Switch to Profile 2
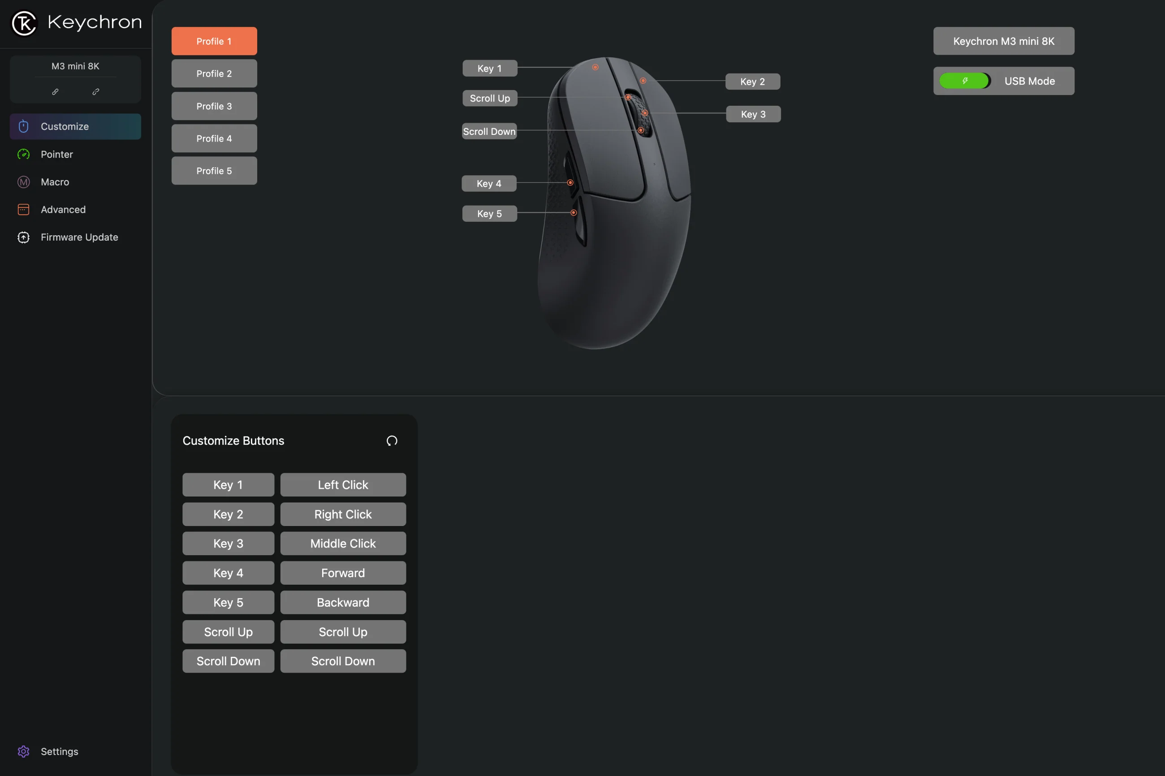 click(214, 73)
